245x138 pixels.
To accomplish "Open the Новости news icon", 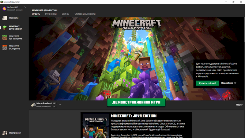I will click(x=5, y=18).
